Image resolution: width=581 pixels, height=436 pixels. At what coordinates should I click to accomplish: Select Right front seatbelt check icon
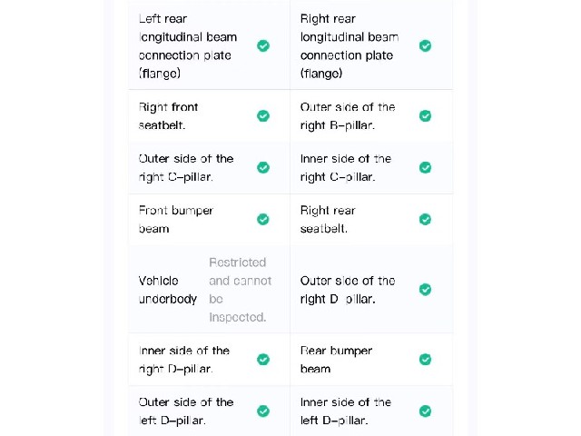[x=263, y=116]
